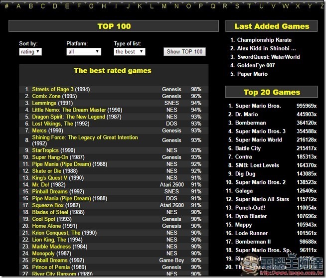Select letter A in alphabet index
The width and height of the screenshot is (326, 278).
(x=18, y=6)
